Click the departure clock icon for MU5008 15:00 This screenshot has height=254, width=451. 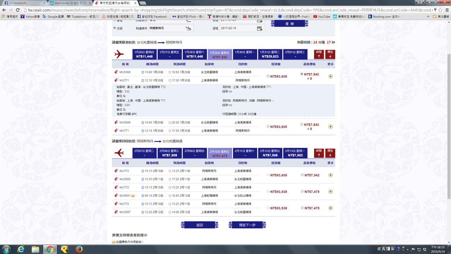[x=143, y=72]
